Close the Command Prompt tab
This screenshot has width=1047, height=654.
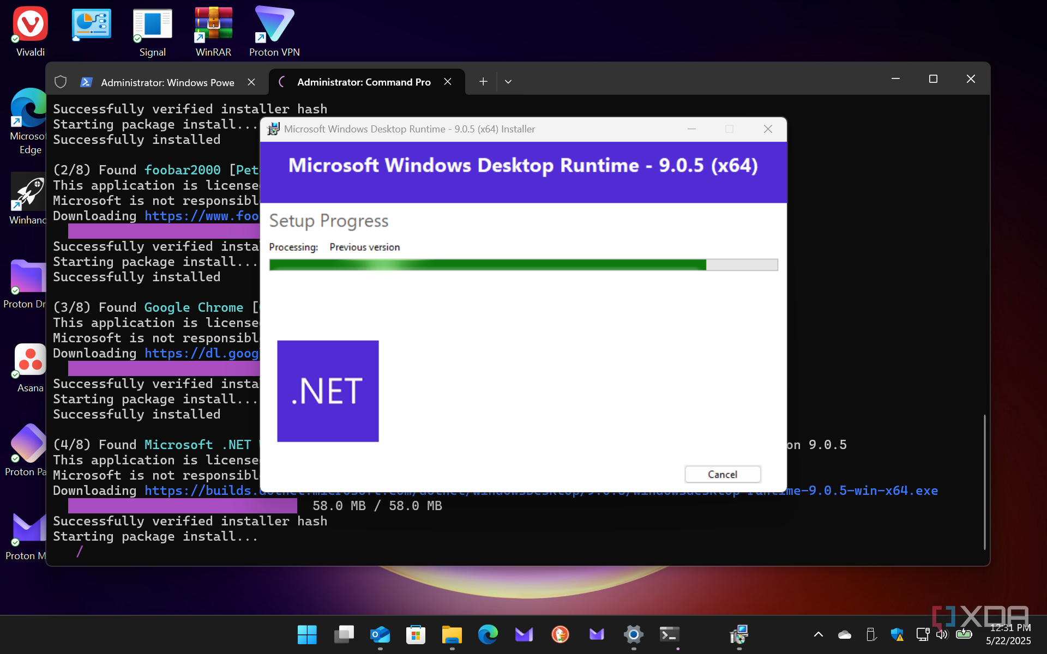coord(448,82)
